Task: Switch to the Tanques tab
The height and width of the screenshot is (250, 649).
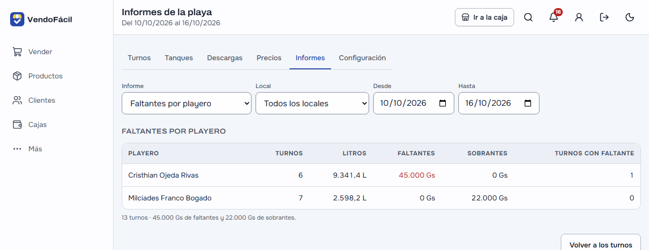Action: [179, 58]
